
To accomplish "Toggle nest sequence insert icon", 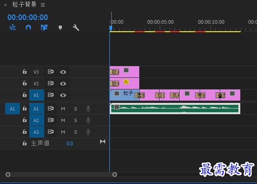I will 13,27.
